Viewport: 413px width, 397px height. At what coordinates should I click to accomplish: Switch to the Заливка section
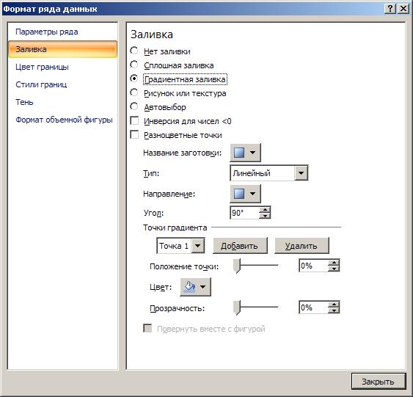click(62, 49)
